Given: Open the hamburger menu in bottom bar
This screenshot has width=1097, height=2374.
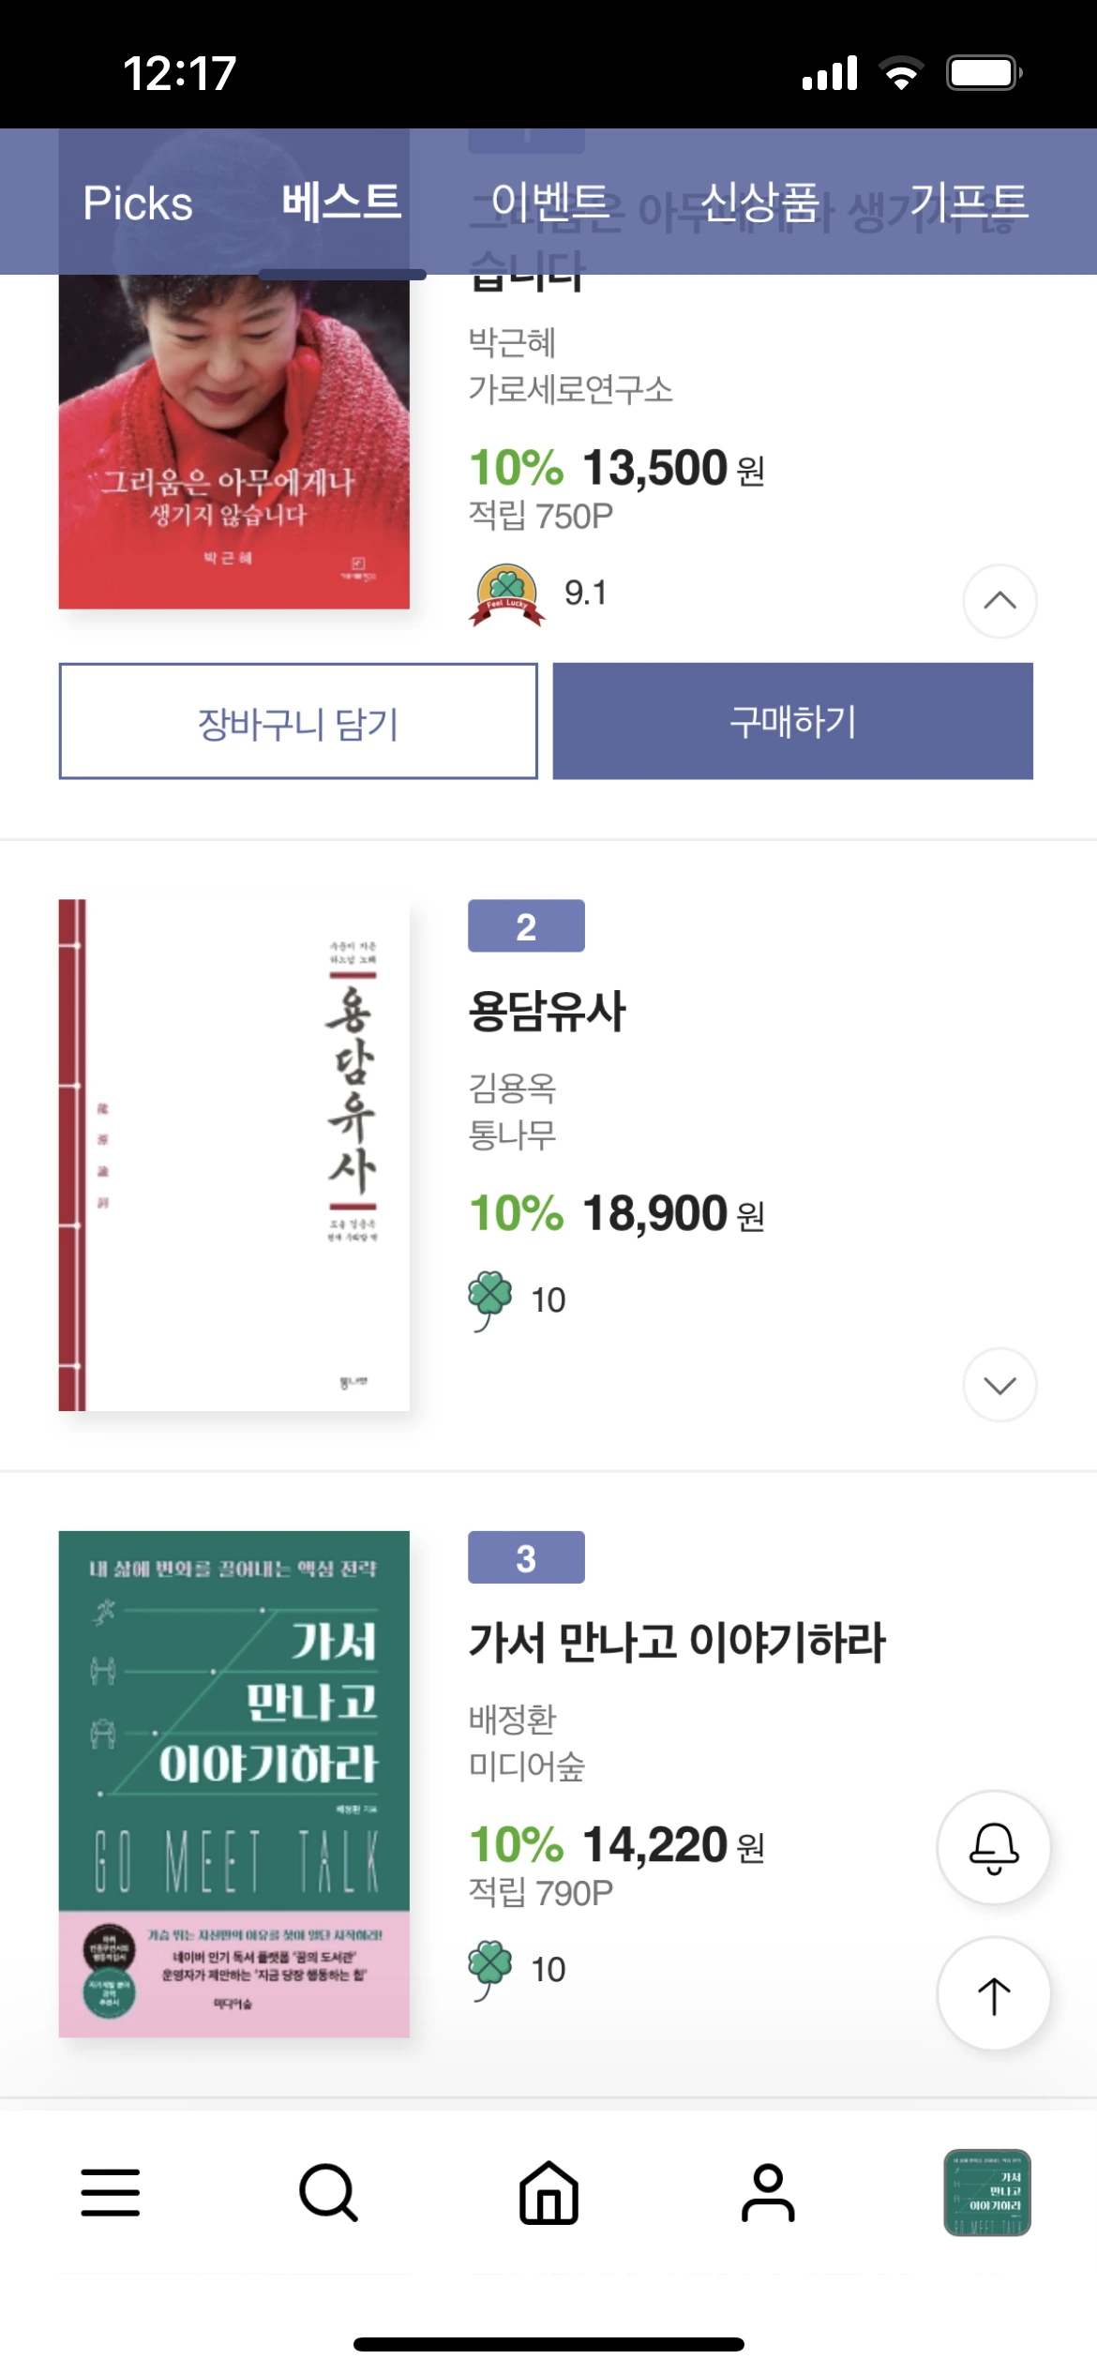Looking at the screenshot, I should 111,2192.
